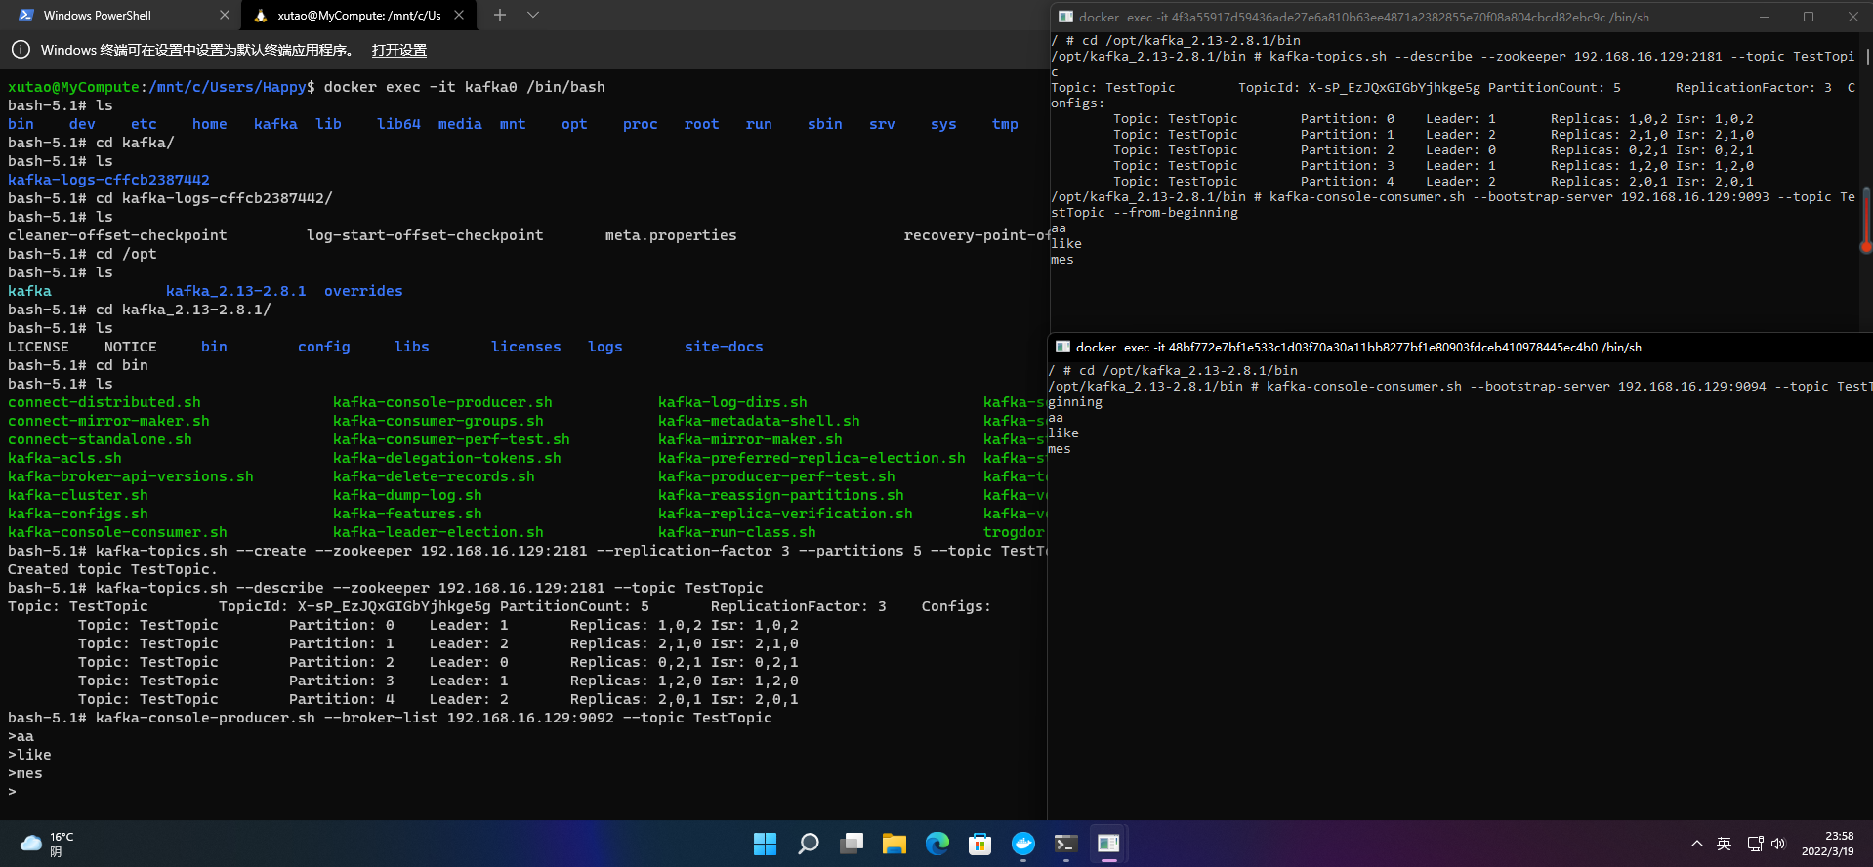Launch Microsoft Edge from taskbar
The image size is (1873, 867).
(x=936, y=844)
